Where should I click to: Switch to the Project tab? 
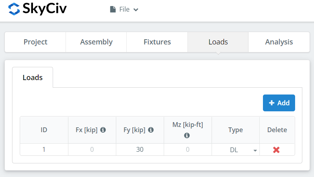35,42
